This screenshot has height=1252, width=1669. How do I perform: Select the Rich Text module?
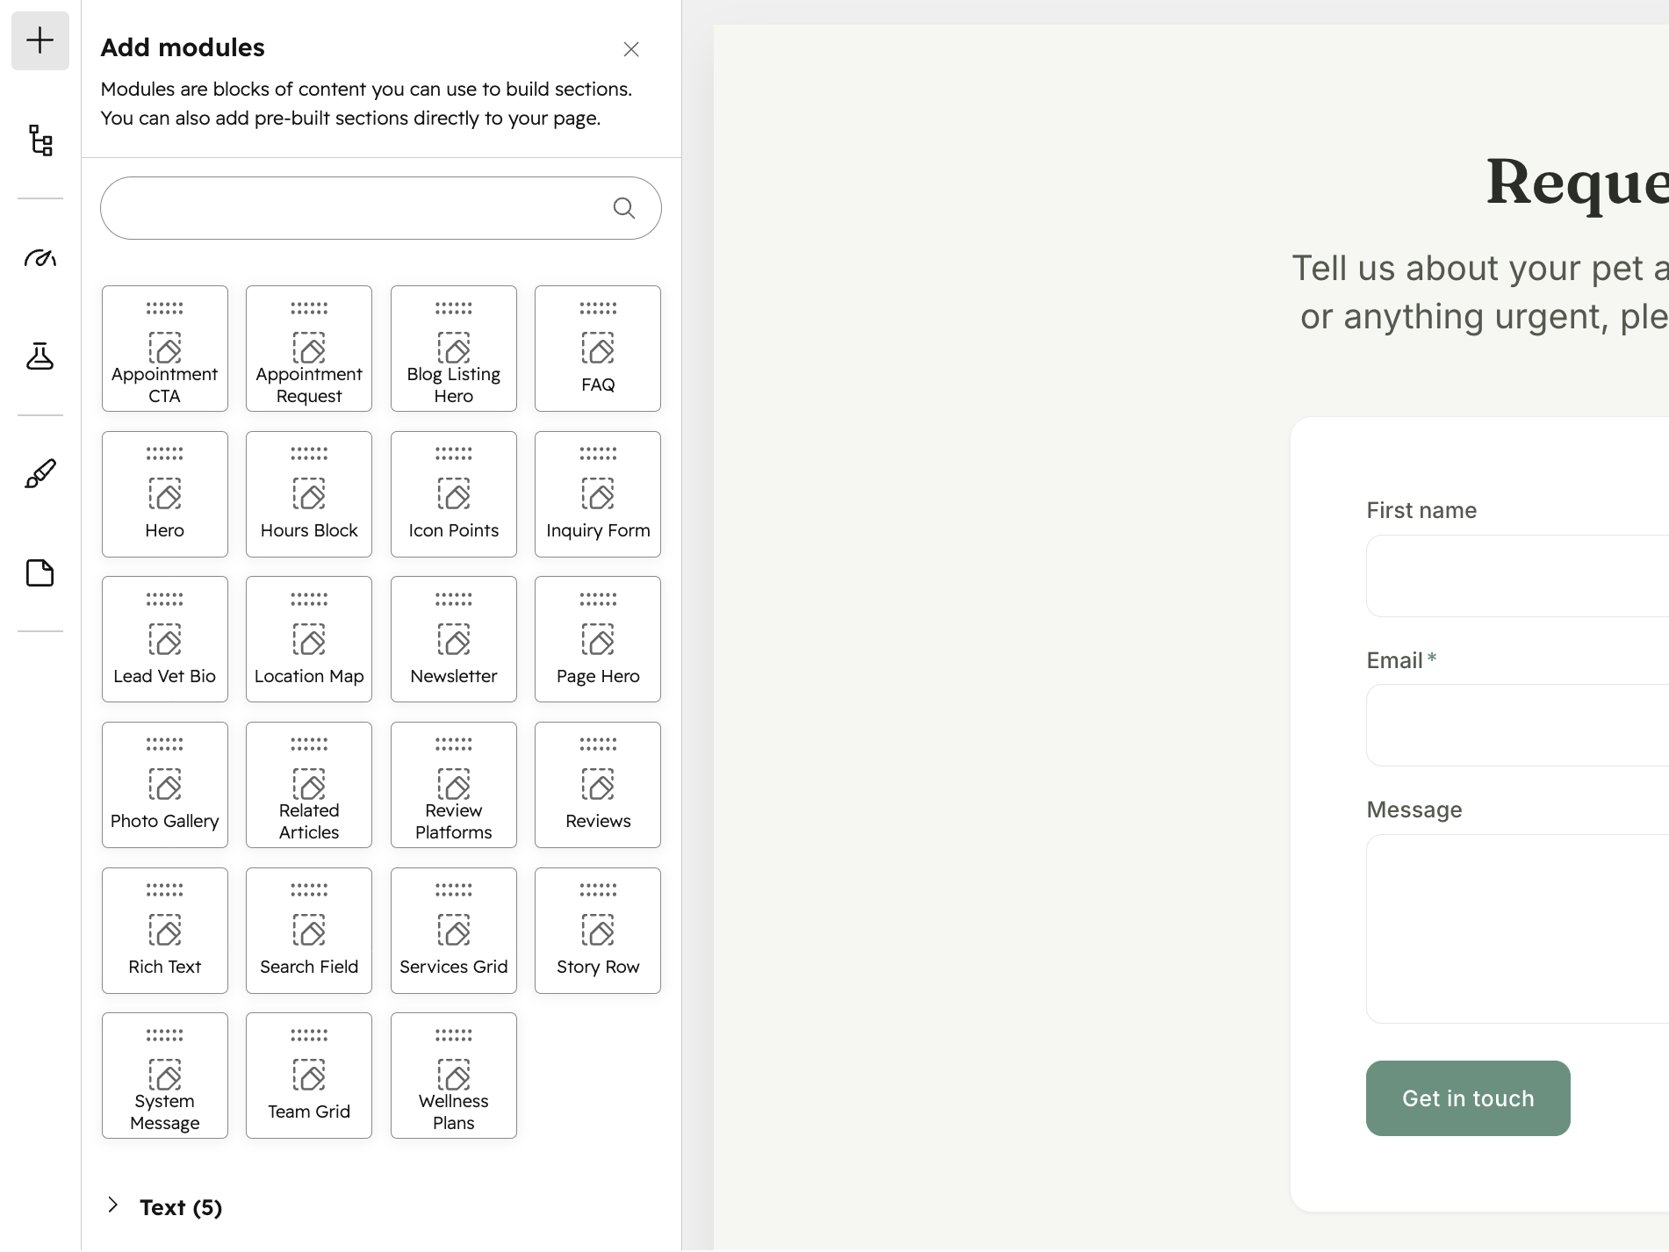pyautogui.click(x=165, y=931)
